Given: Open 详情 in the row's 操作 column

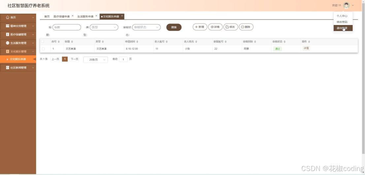Looking at the screenshot, I should (x=306, y=48).
